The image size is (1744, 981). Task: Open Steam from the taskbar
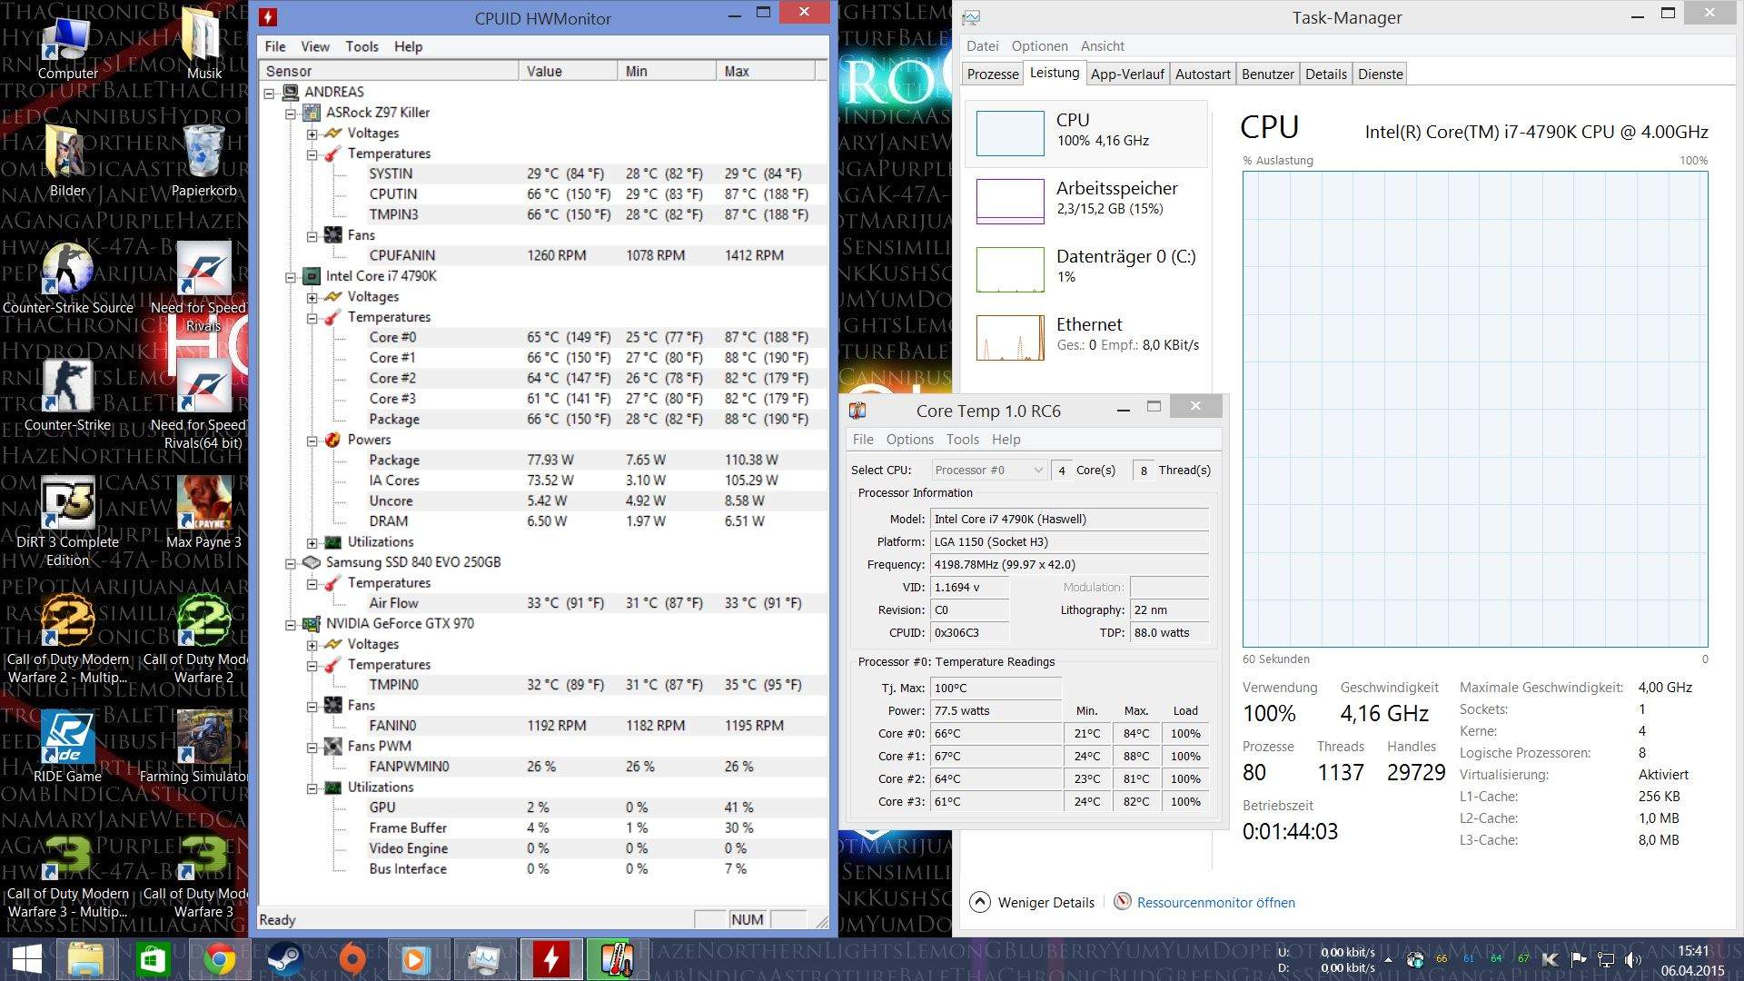(285, 959)
